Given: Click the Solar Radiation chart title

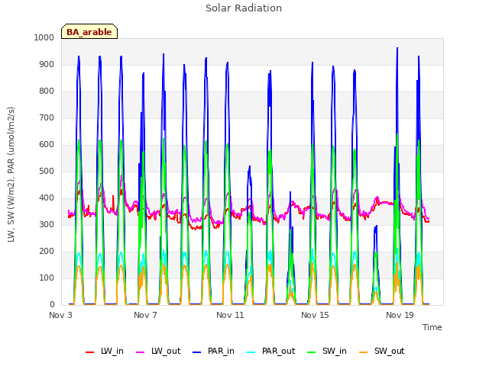Looking at the screenshot, I should (244, 8).
